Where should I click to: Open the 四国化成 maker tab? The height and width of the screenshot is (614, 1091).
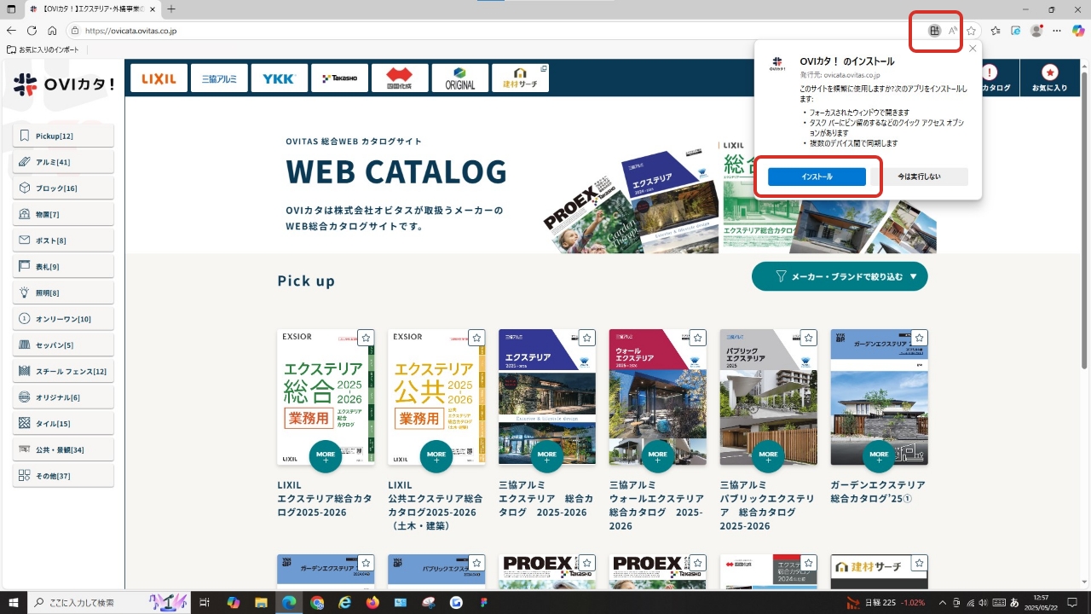tap(400, 78)
